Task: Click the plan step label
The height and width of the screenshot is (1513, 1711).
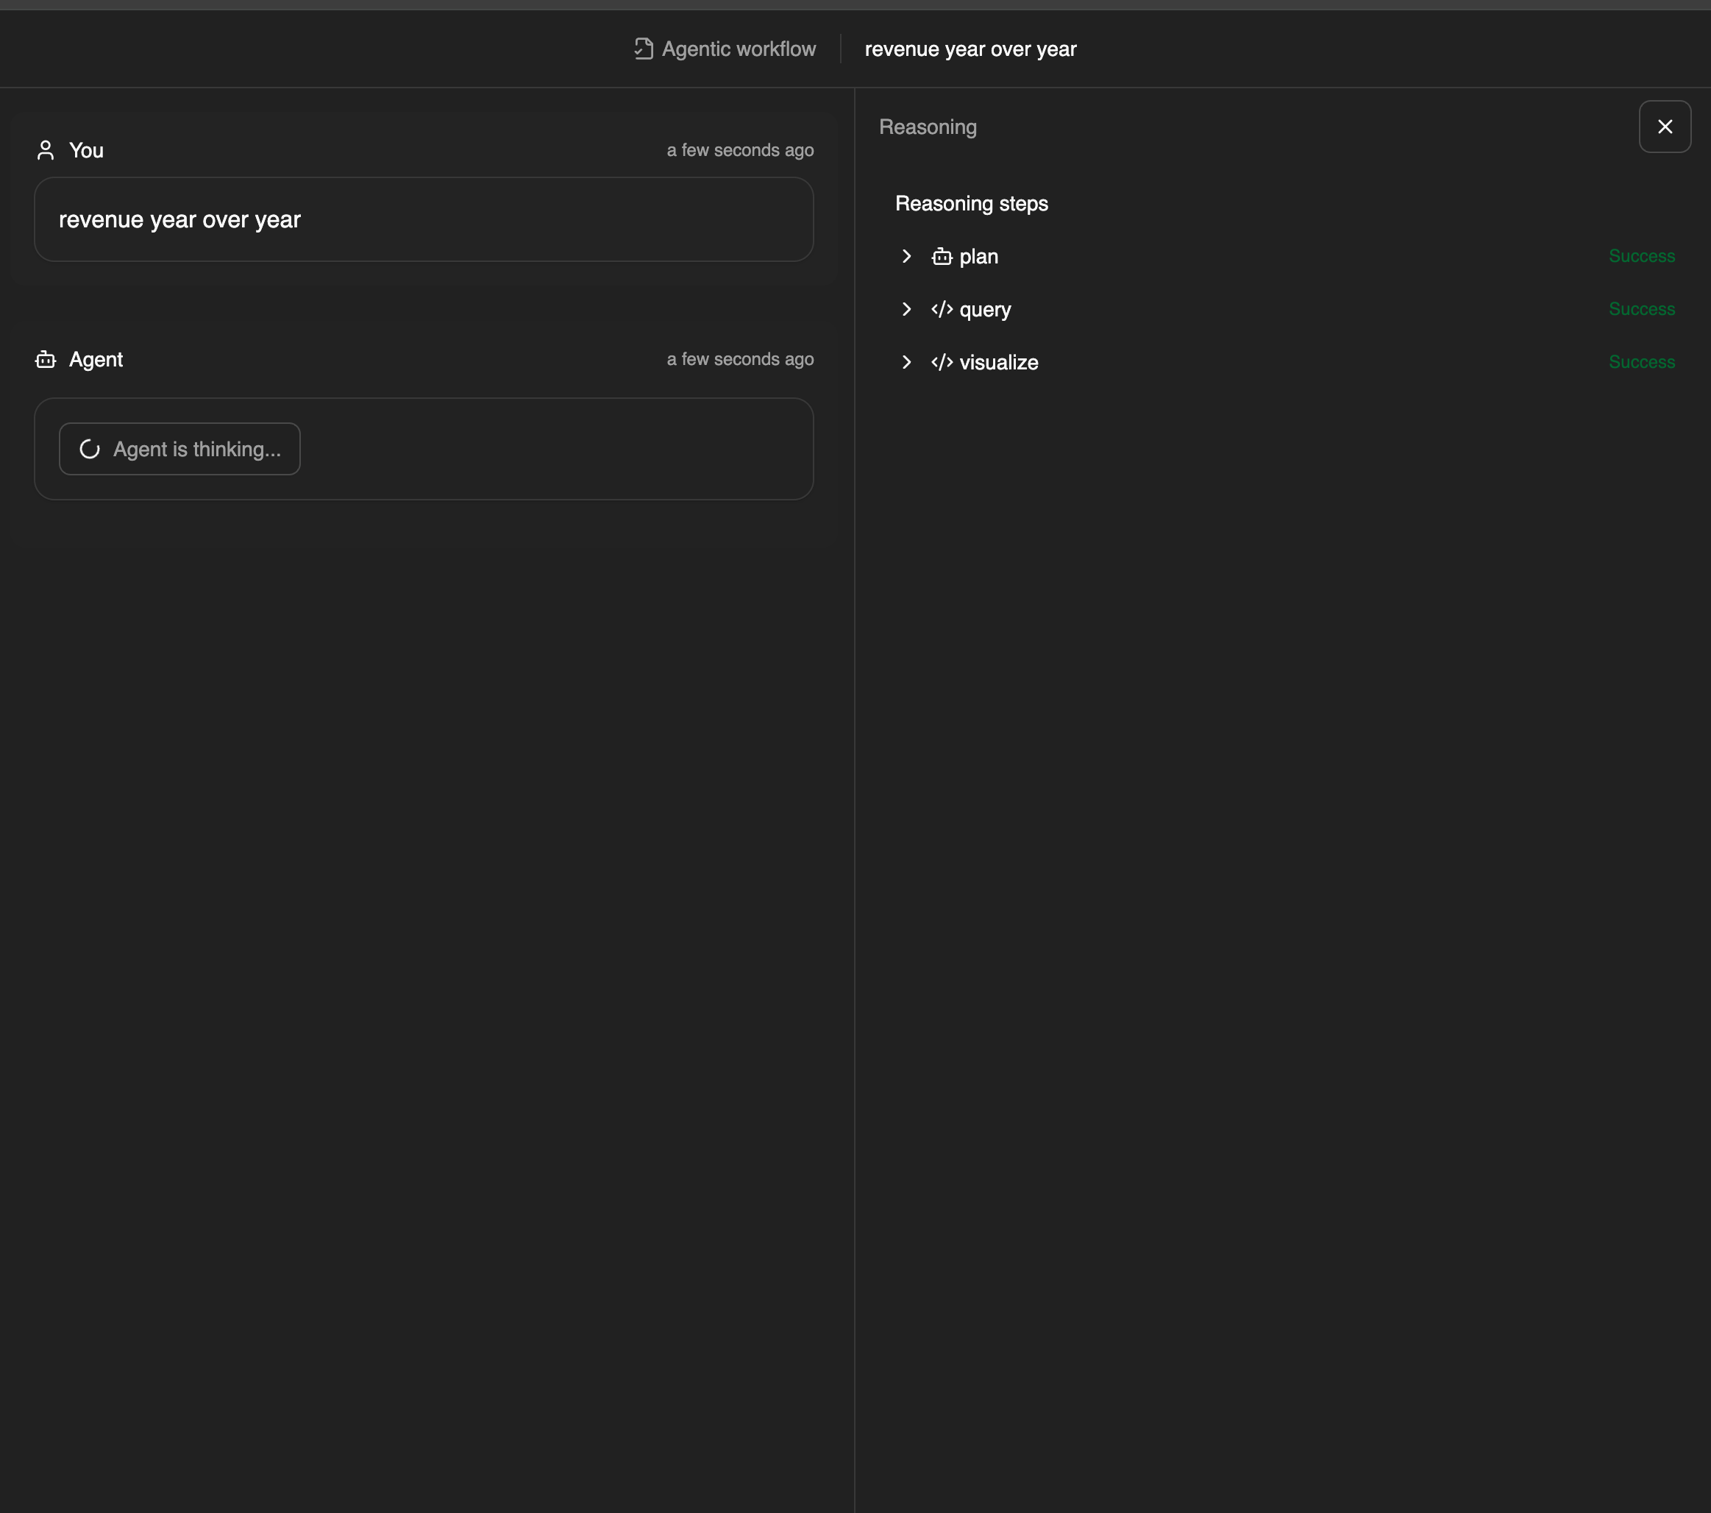Action: tap(978, 257)
